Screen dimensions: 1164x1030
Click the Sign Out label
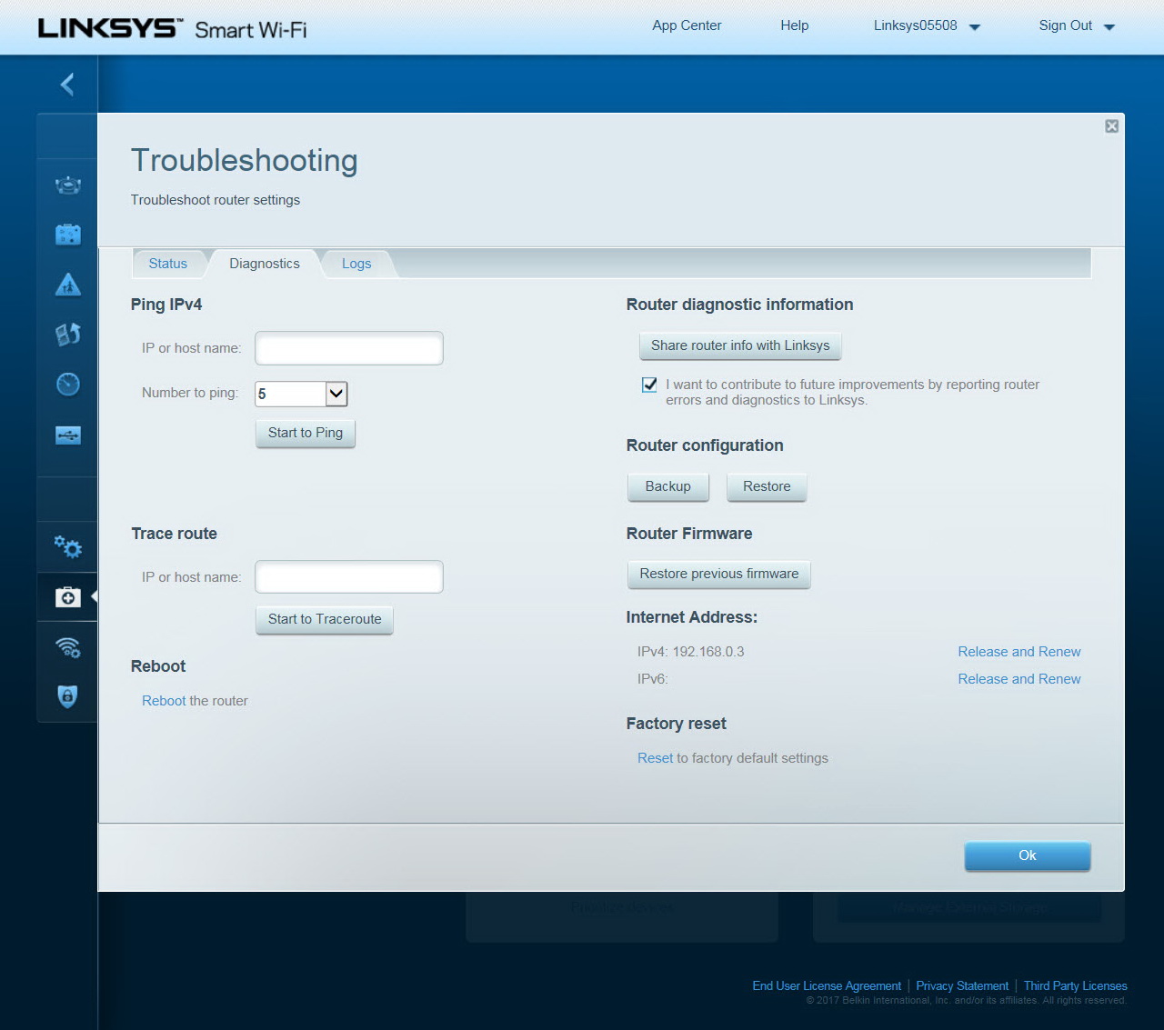click(x=1066, y=25)
